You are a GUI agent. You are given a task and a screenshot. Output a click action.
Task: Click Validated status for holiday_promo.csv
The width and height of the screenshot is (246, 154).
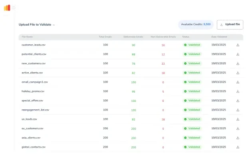pyautogui.click(x=192, y=91)
